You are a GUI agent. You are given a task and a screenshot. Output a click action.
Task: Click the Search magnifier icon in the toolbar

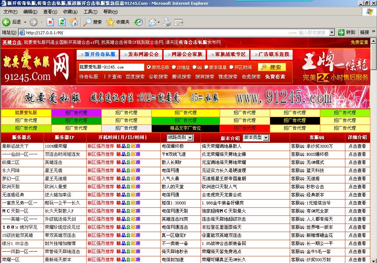pos(88,22)
